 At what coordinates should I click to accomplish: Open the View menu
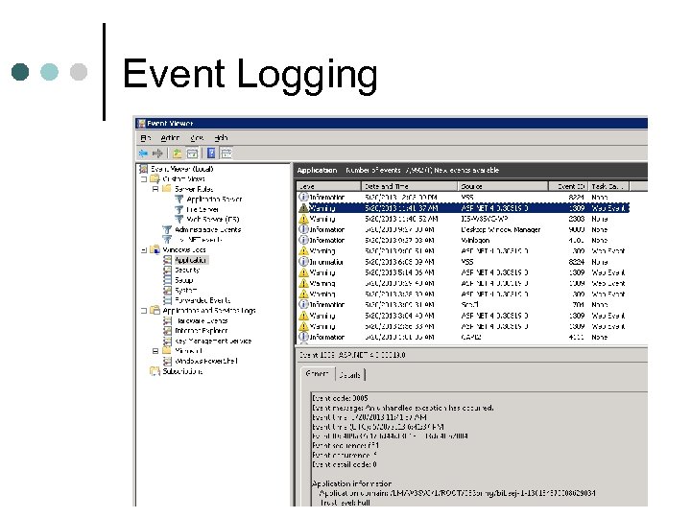pyautogui.click(x=197, y=138)
